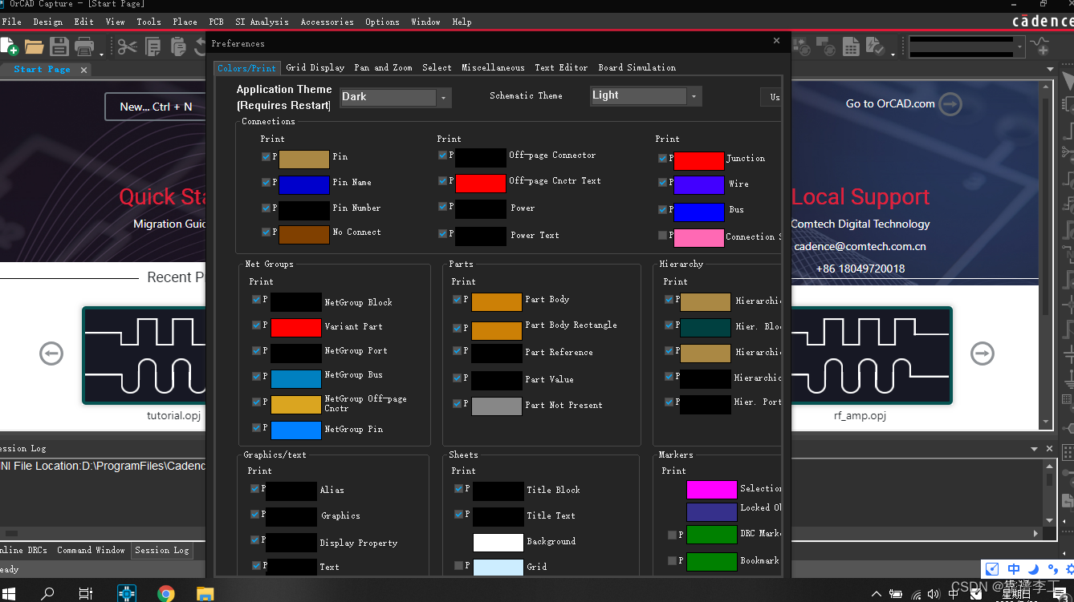
Task: Click the arrow next to Go to OrCAD.com
Action: click(950, 103)
